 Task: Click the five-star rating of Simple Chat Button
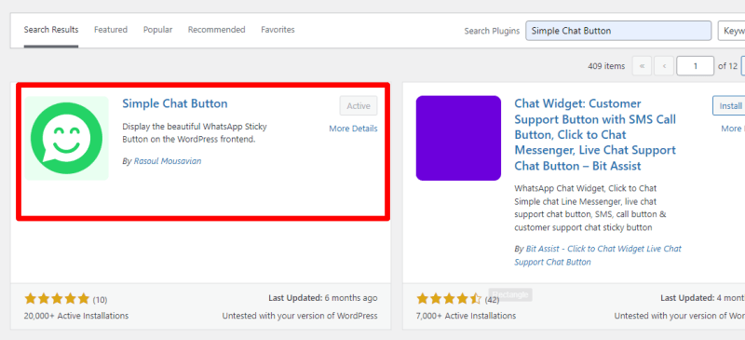tap(57, 299)
